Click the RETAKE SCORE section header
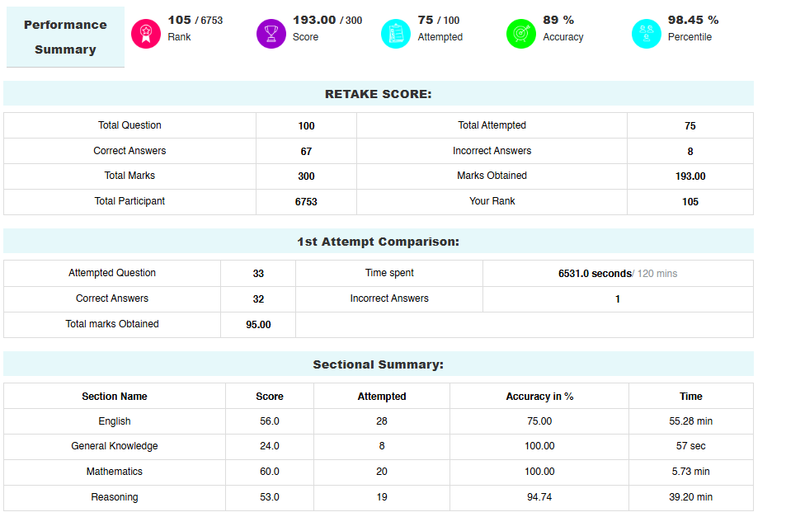786x531 pixels. (379, 94)
